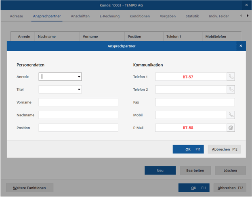Screen dimensions: 252x197
Task: Click the Weitere Funktionen button
Action: coord(29,188)
